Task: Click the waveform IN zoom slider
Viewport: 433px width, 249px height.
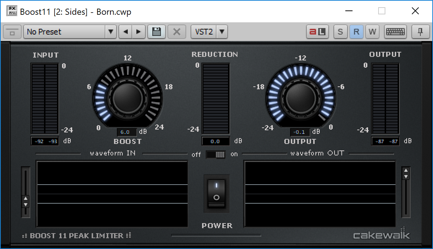Action: pos(25,201)
